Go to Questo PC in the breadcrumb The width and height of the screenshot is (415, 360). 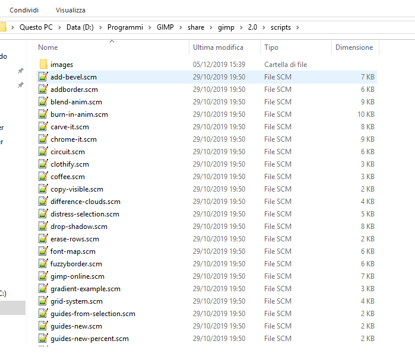36,27
